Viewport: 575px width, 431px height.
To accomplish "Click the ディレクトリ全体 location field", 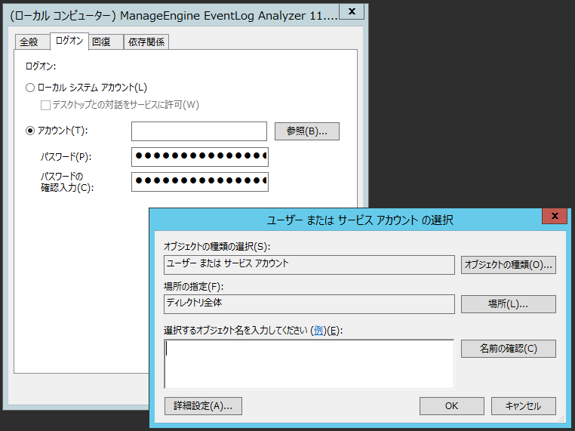I will point(309,304).
